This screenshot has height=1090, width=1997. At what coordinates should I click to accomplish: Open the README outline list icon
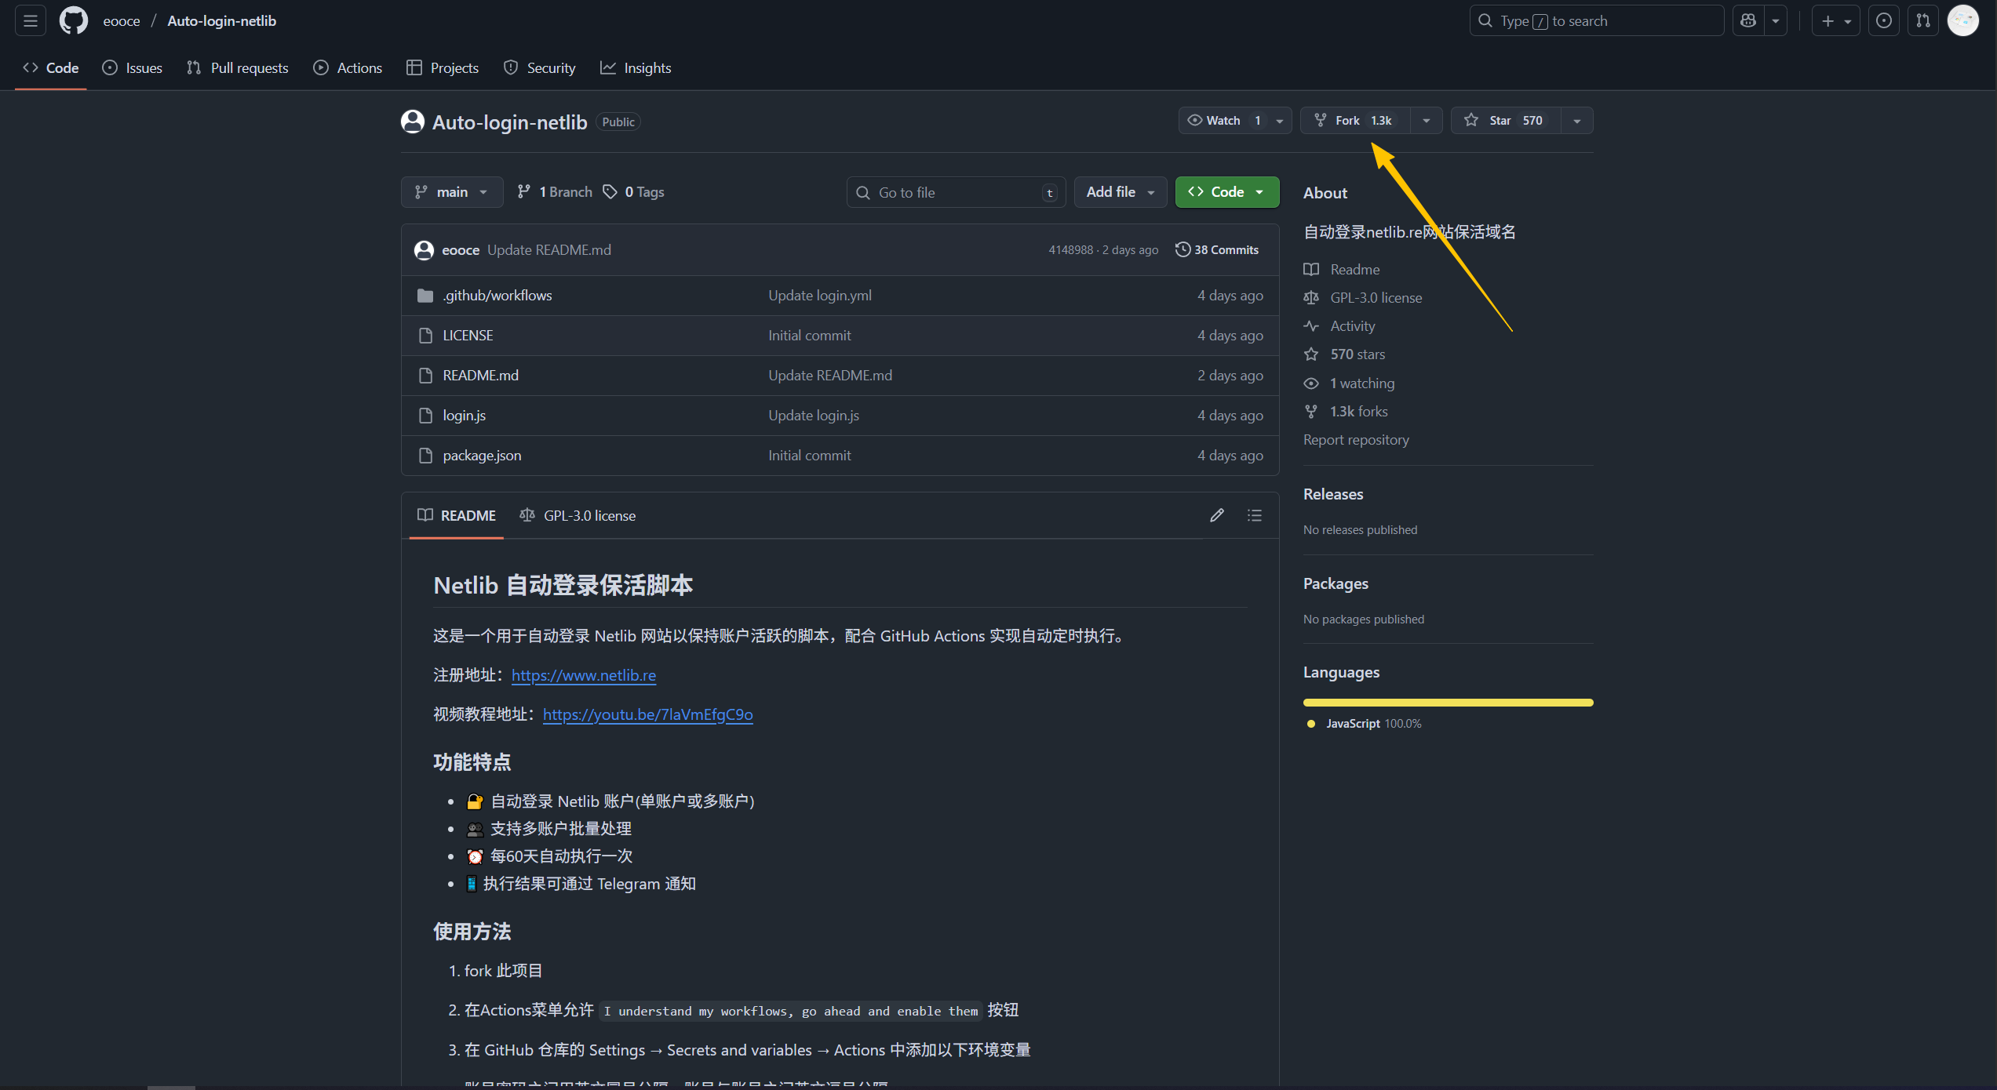[x=1254, y=515]
